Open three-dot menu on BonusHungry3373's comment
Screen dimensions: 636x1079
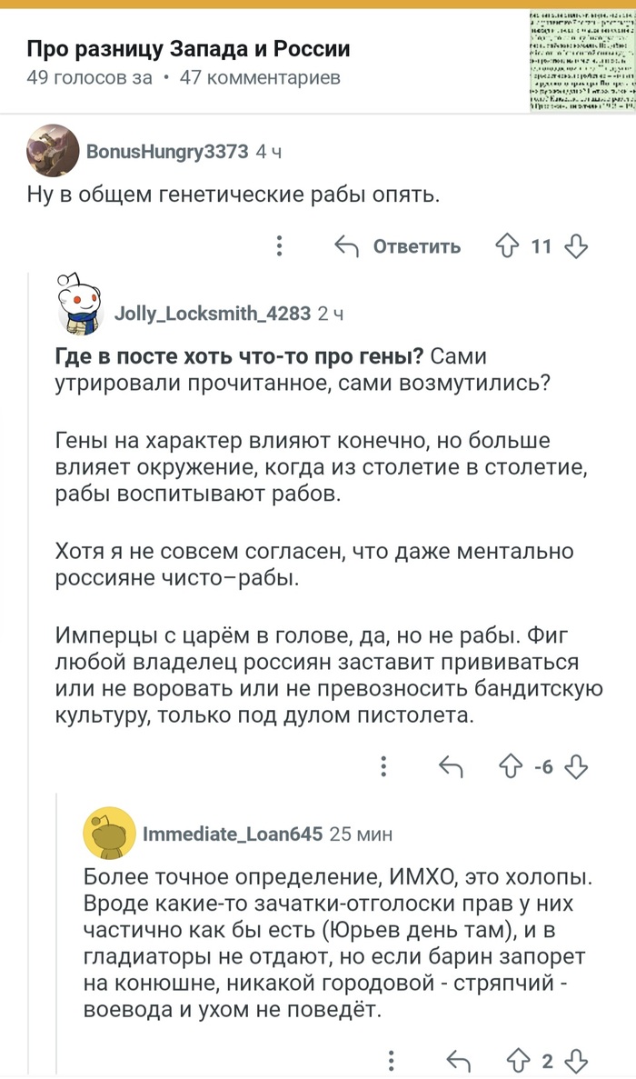(x=280, y=246)
